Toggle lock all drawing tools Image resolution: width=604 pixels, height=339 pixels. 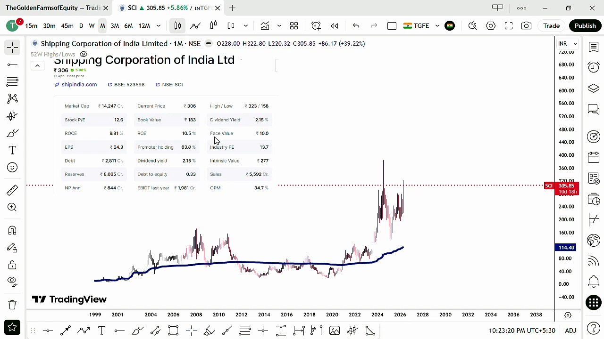[x=12, y=265]
